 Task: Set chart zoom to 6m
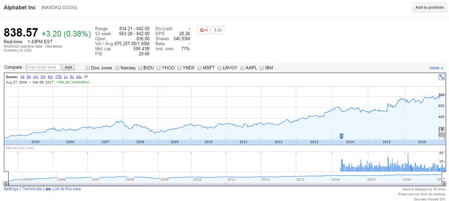coord(50,77)
